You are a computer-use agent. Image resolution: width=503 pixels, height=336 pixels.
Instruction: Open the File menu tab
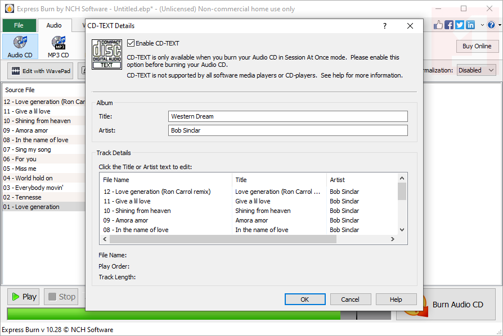pos(19,25)
